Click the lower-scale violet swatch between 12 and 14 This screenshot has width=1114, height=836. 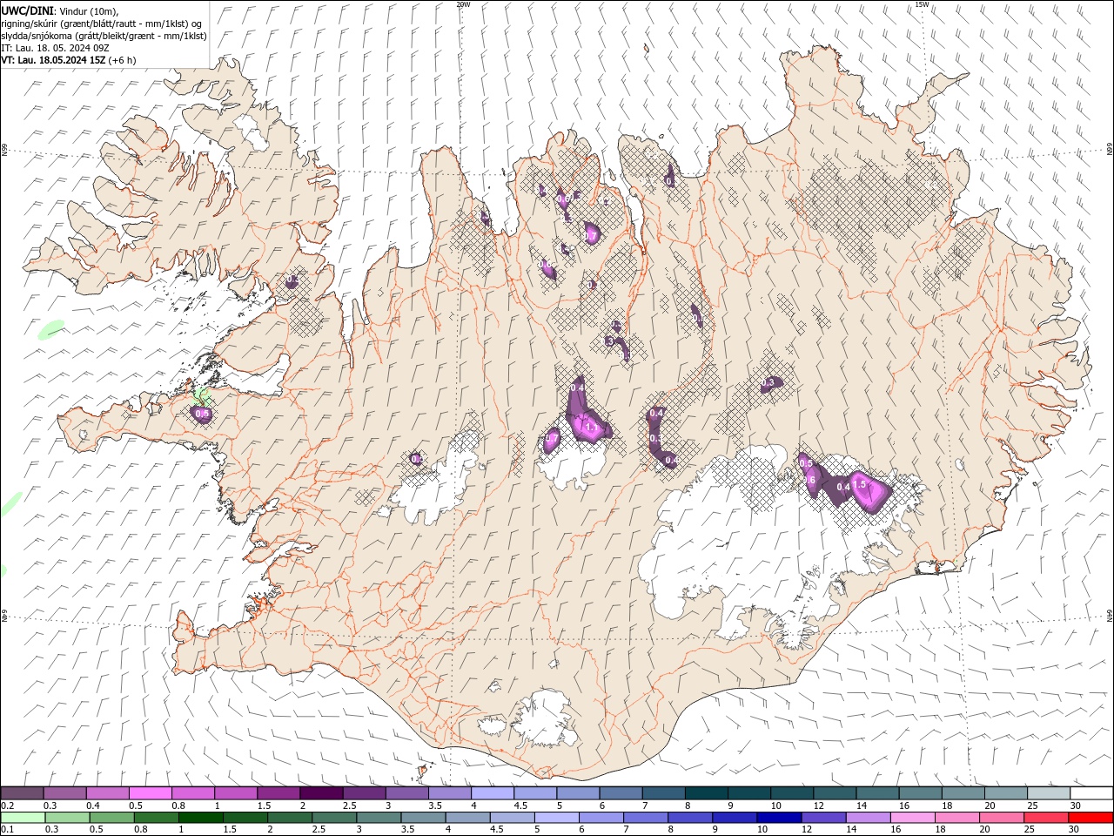point(823,818)
